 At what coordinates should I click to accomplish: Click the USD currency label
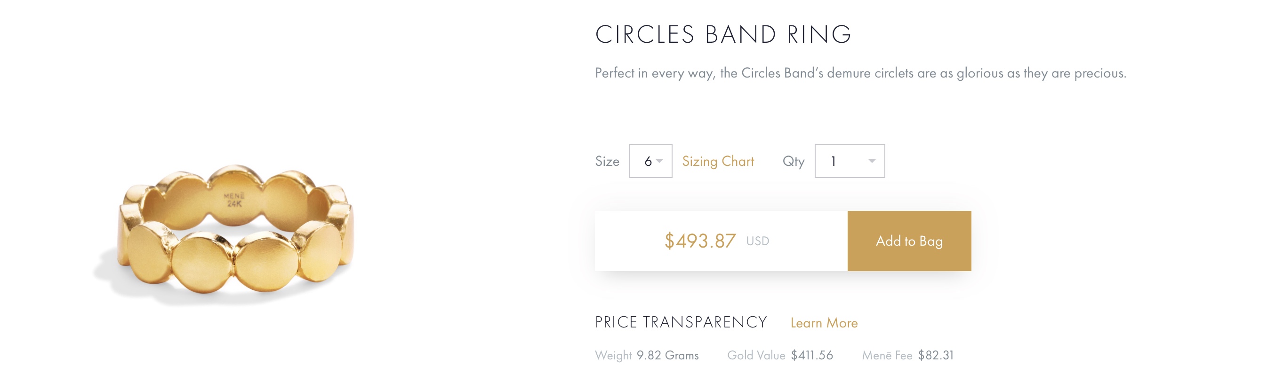click(x=757, y=241)
